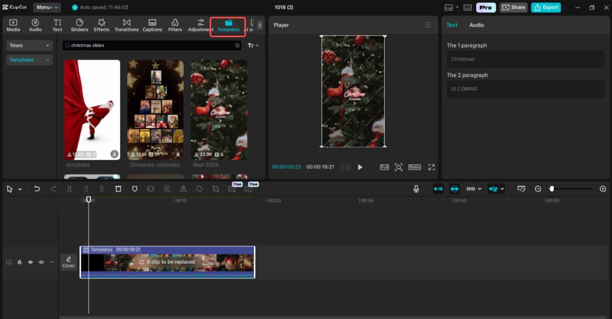Select the Christmas celebration template thumbnail
Screen dimensions: 612x319
(x=155, y=110)
